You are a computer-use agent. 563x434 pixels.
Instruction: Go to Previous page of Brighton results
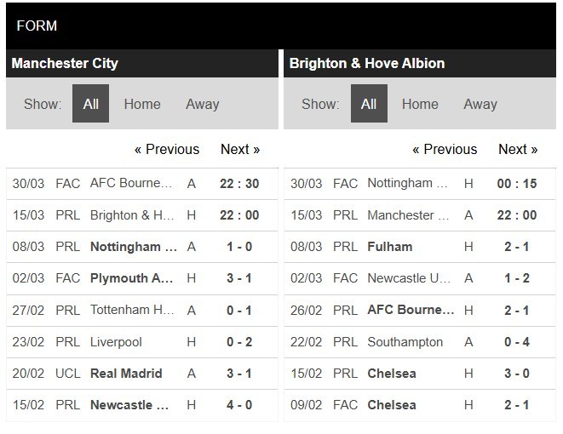(x=445, y=149)
